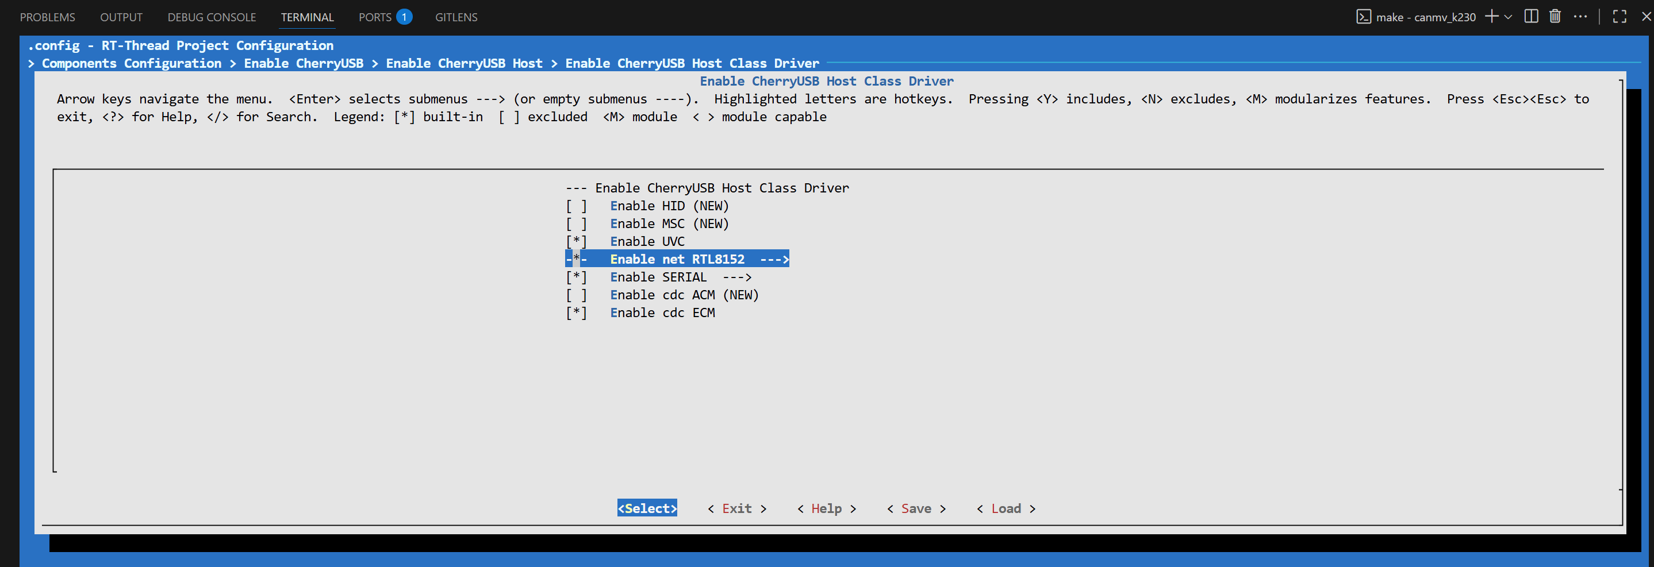The image size is (1654, 567).
Task: Uncheck the Enable UVC option
Action: pyautogui.click(x=576, y=242)
